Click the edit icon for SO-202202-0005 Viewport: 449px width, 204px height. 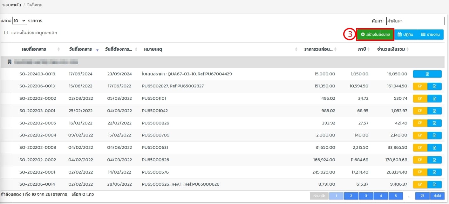(420, 123)
